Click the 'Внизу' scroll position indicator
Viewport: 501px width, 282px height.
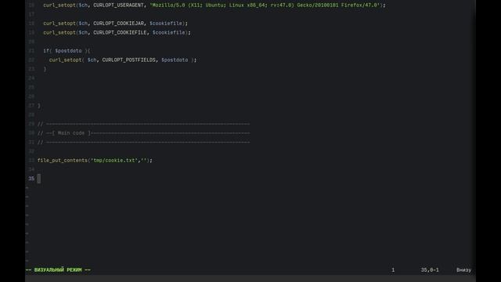pyautogui.click(x=463, y=269)
